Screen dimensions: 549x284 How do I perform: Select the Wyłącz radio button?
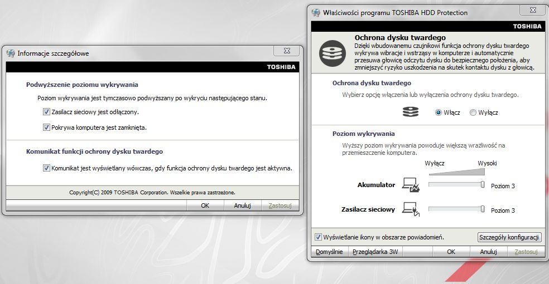[473, 112]
